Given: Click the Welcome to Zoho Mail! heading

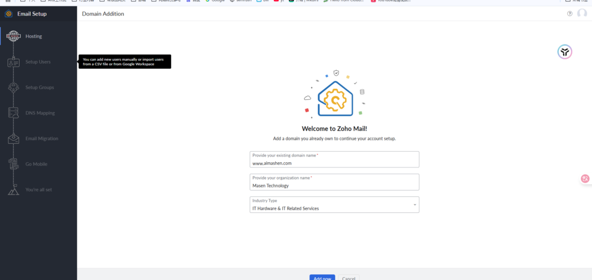Looking at the screenshot, I should [x=335, y=129].
